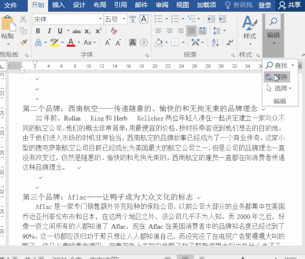Switch to the 引用 tab
The image size is (305, 259).
121,5
